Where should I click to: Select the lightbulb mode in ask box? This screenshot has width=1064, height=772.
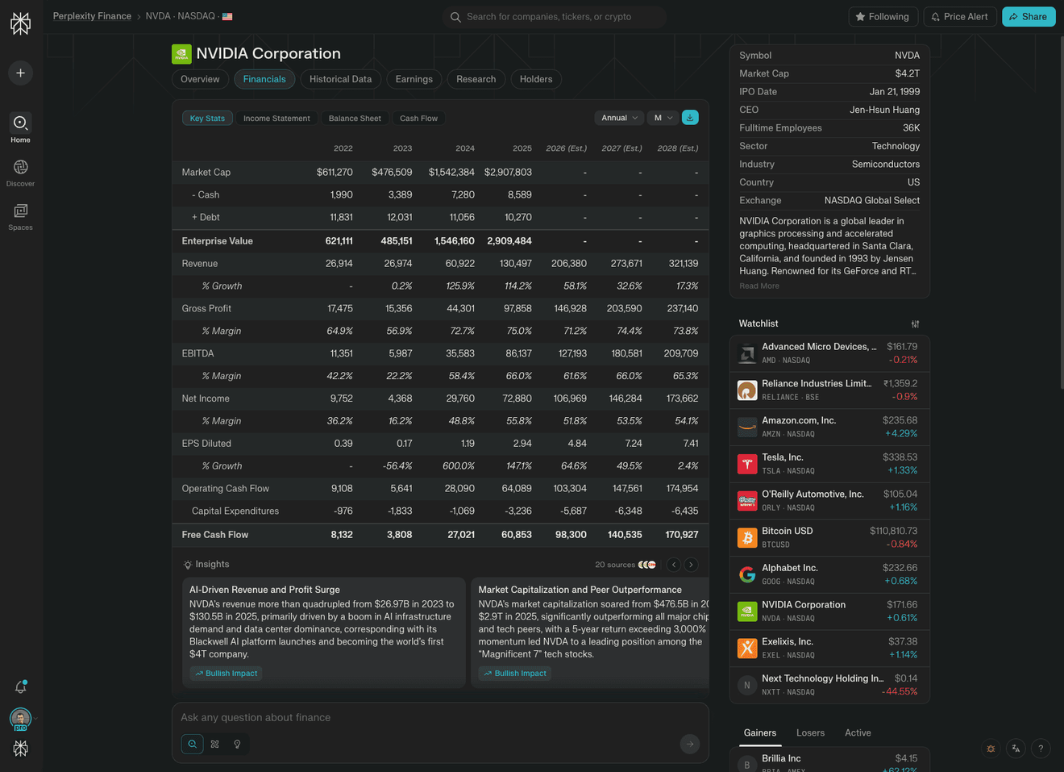pos(237,744)
